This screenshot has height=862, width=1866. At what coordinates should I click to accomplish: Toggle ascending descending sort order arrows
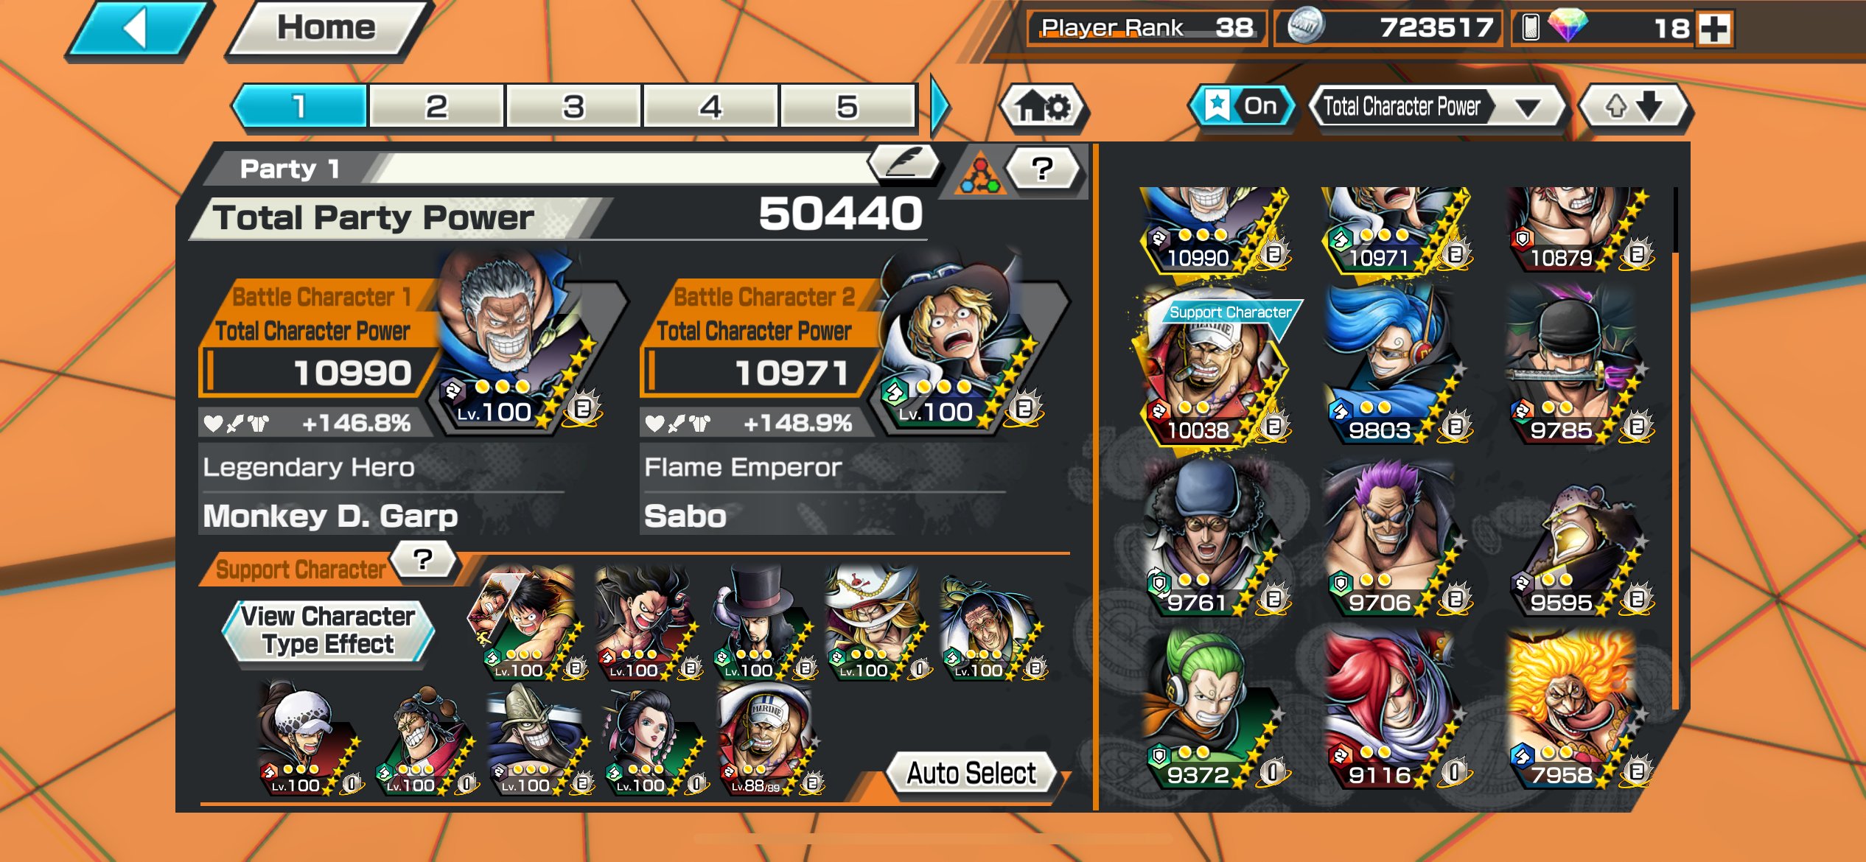coord(1635,108)
